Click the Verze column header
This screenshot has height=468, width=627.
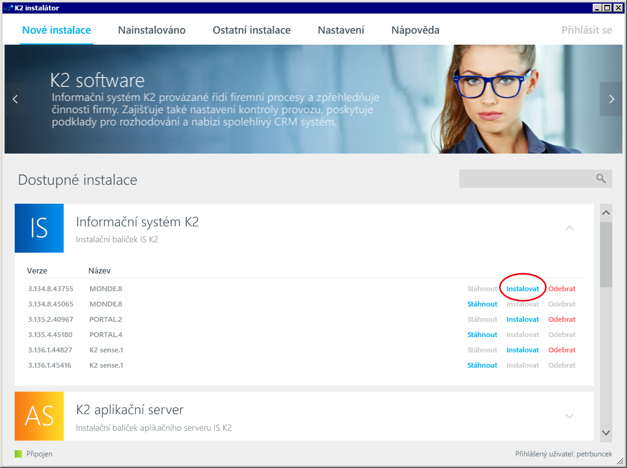[x=37, y=270]
